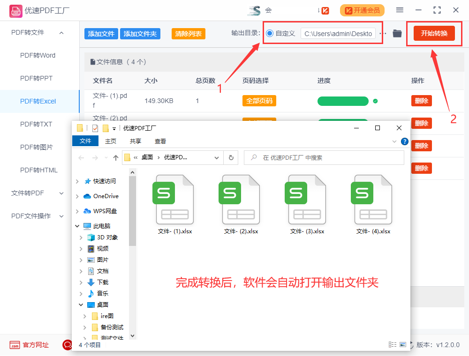Select the 自定义 output directory radio button
469x356 pixels.
(x=270, y=33)
